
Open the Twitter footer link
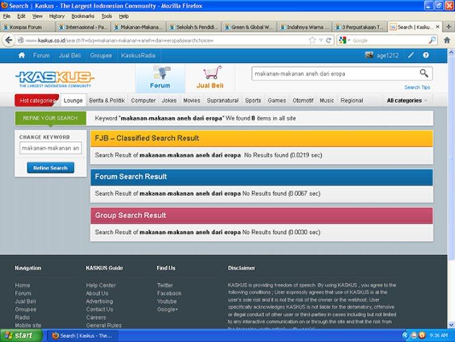pyautogui.click(x=165, y=285)
